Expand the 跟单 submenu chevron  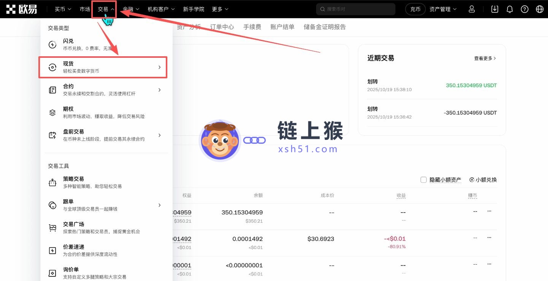tap(159, 205)
